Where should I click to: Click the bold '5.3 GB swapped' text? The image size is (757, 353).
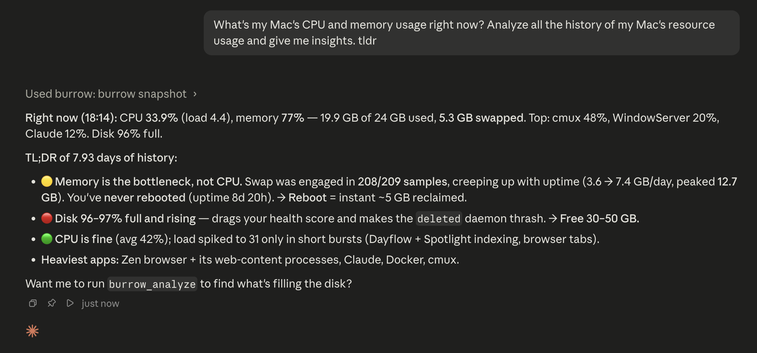click(481, 118)
